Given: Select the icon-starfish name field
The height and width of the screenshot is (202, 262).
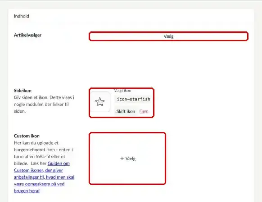Looking at the screenshot, I should 133,99.
